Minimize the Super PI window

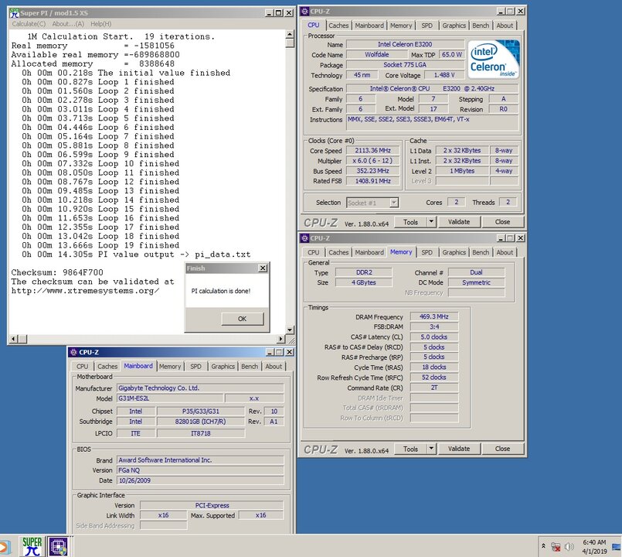[x=269, y=12]
